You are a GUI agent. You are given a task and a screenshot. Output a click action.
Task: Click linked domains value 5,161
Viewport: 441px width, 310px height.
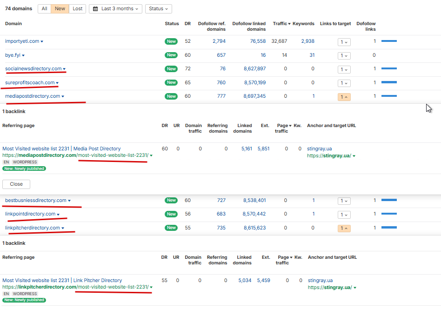[247, 148]
